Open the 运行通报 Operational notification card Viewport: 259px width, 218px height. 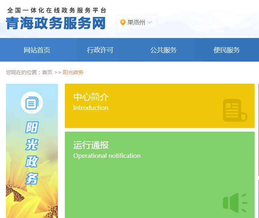pyautogui.click(x=160, y=175)
